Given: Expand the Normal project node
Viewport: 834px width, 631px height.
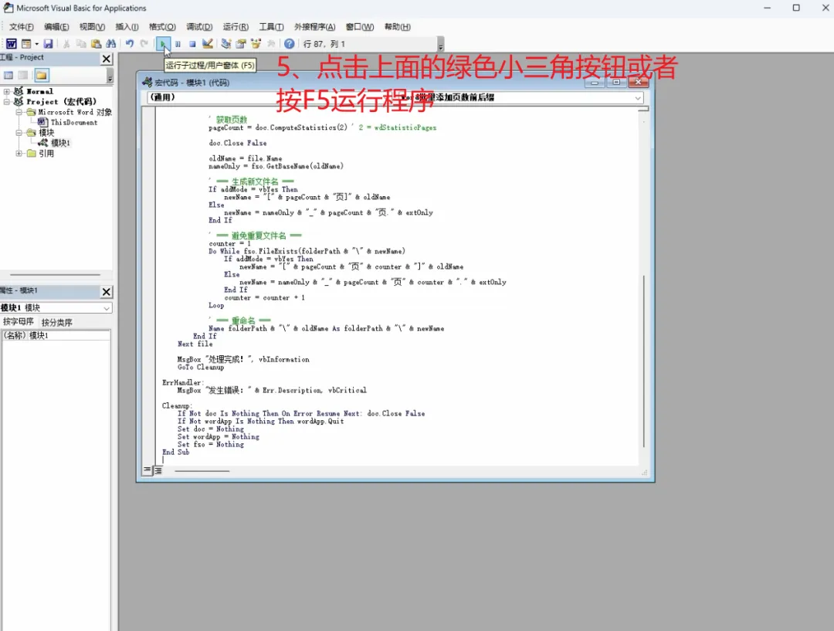Looking at the screenshot, I should coord(6,91).
